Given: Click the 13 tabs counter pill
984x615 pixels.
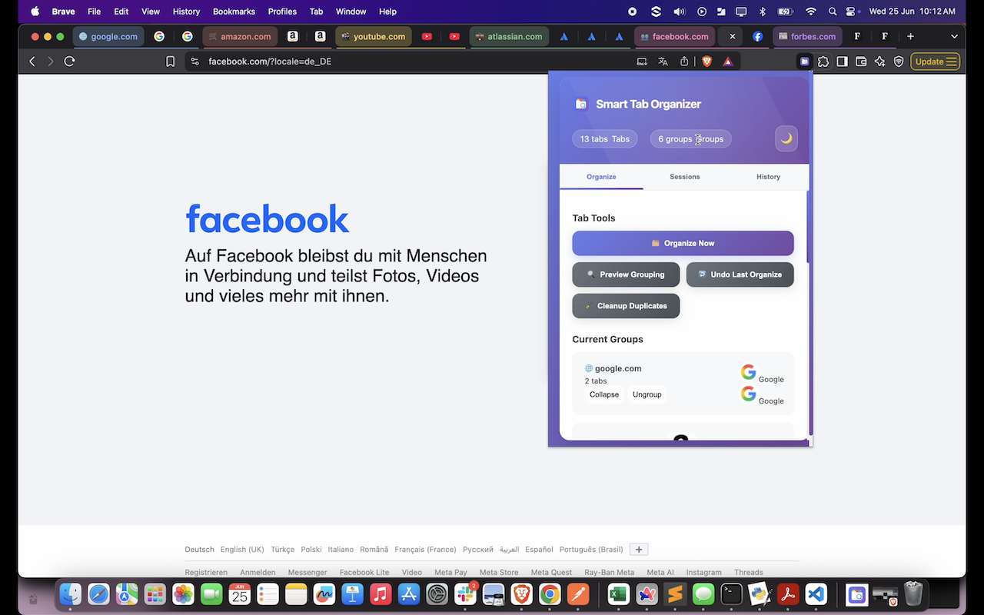Looking at the screenshot, I should click(x=605, y=139).
